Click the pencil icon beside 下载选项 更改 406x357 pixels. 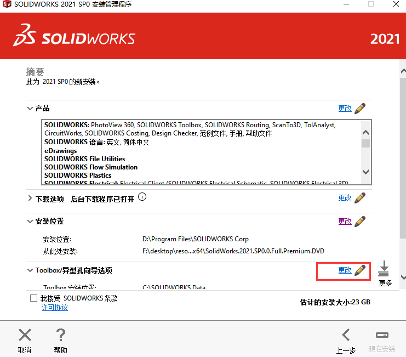tap(360, 197)
